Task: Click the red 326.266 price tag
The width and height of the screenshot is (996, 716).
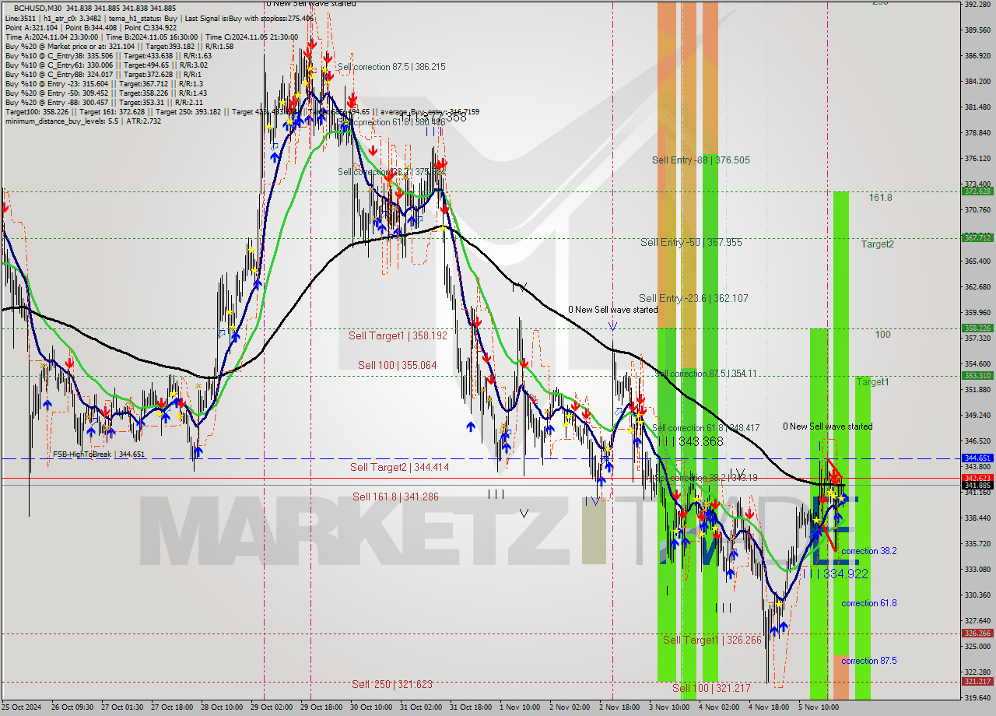Action: coord(977,634)
